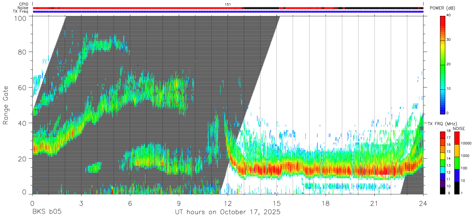Click the 17 label on the TX FRQ scale
The image size is (476, 220).
click(449, 138)
